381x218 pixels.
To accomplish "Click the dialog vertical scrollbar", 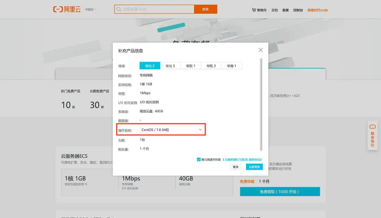I will 261,104.
